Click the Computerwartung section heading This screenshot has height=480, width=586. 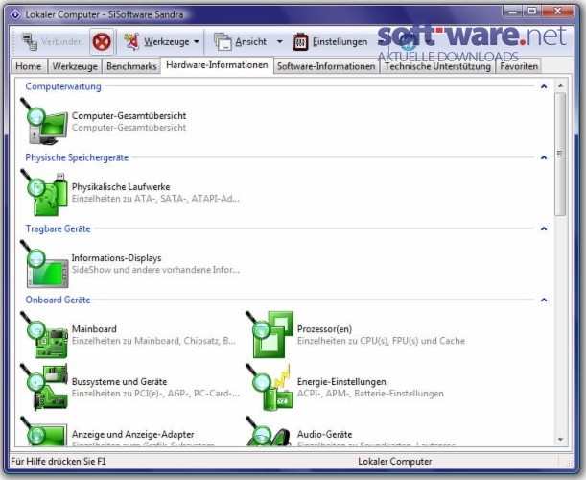pos(63,86)
